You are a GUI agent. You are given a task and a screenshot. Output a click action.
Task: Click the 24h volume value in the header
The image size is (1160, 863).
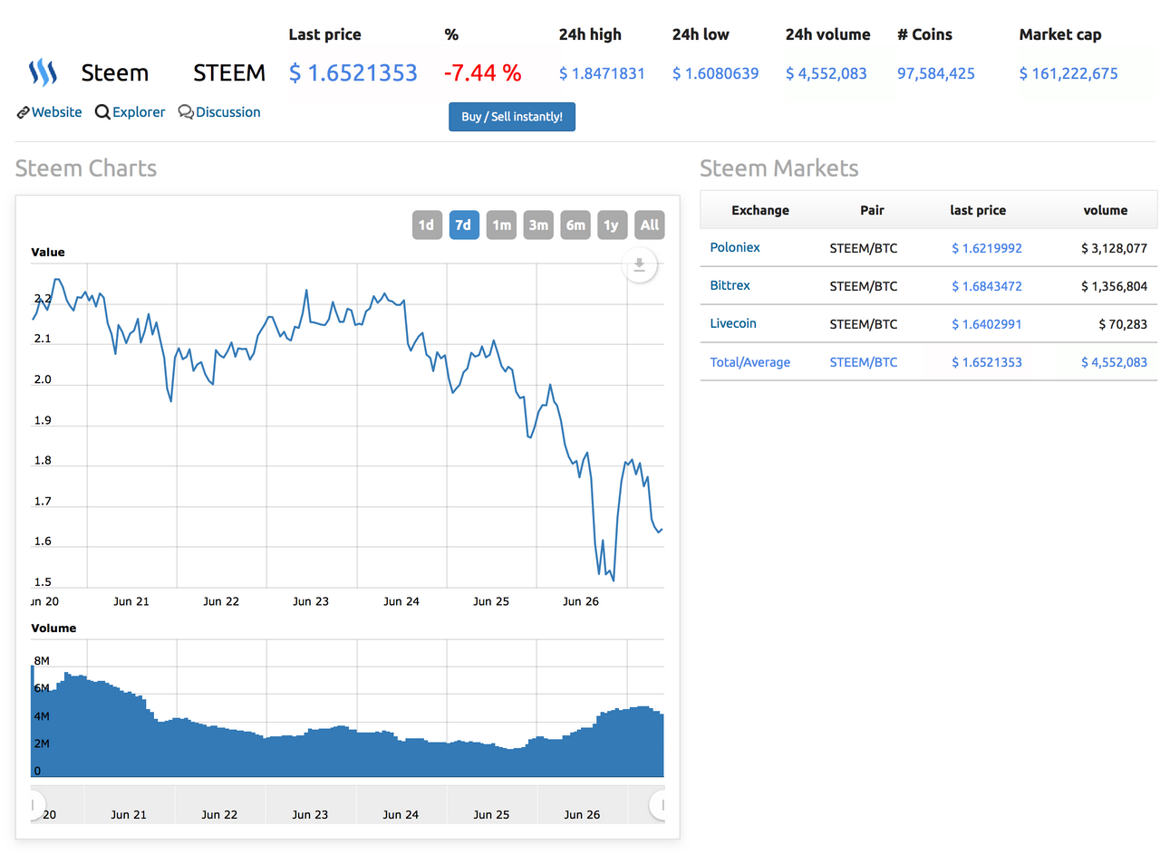pyautogui.click(x=826, y=73)
